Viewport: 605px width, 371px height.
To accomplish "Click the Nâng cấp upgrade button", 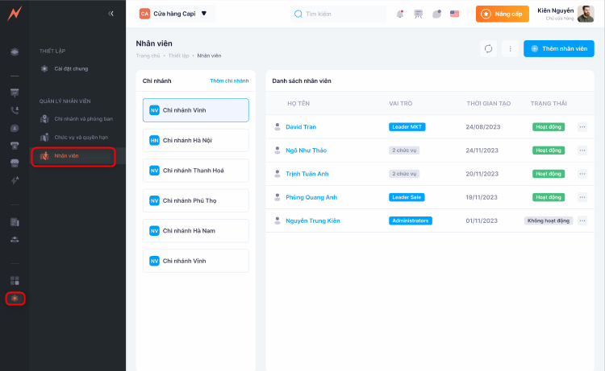I will tap(503, 14).
